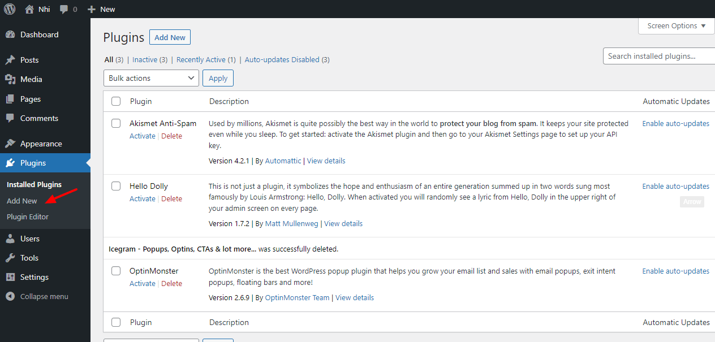Open the Bulk actions dropdown
Image resolution: width=715 pixels, height=342 pixels.
pos(150,77)
